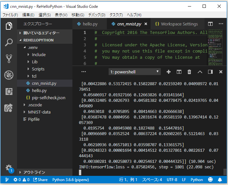Open pip-selfcheck.json file

pos(45,98)
